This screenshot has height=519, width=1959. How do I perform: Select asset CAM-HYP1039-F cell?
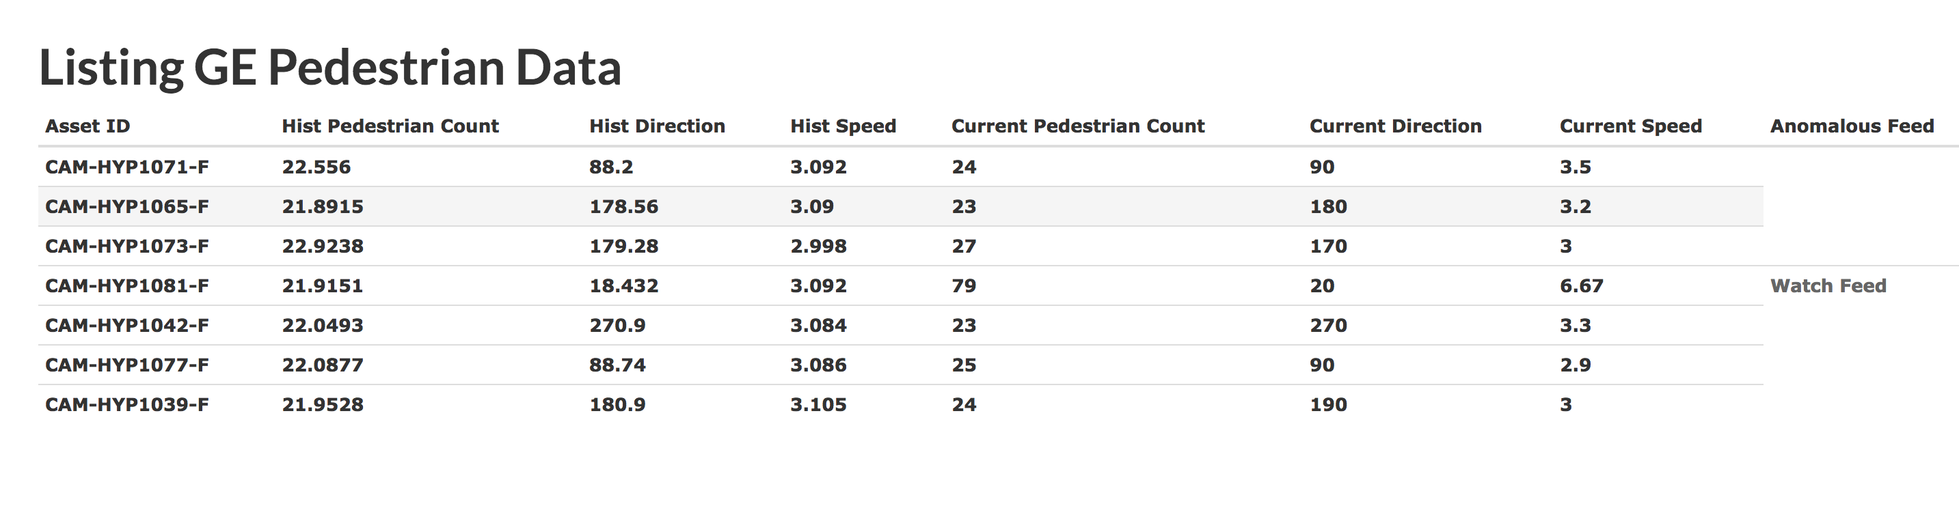tap(127, 404)
